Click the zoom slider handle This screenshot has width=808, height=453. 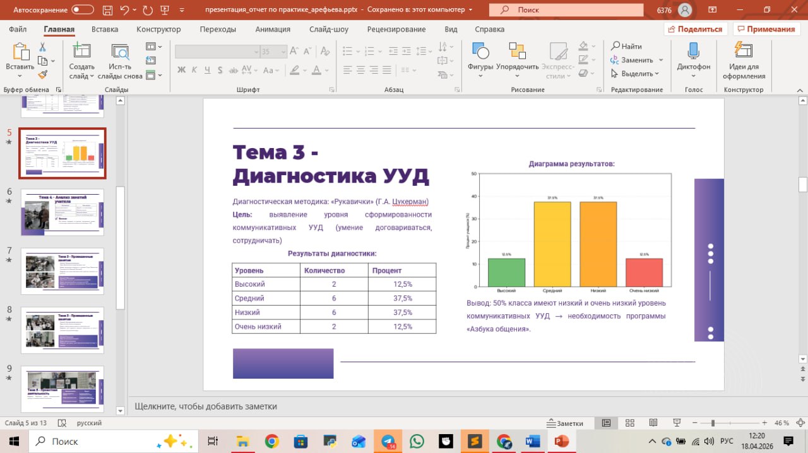click(x=713, y=423)
